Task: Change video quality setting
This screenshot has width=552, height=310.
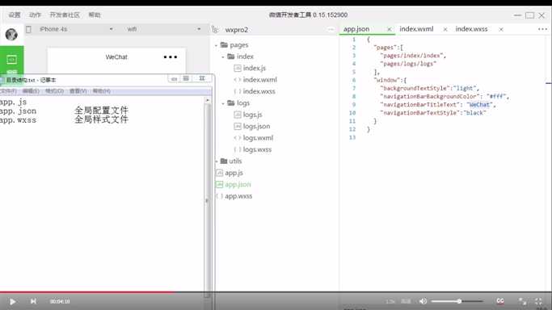Action: [406, 302]
